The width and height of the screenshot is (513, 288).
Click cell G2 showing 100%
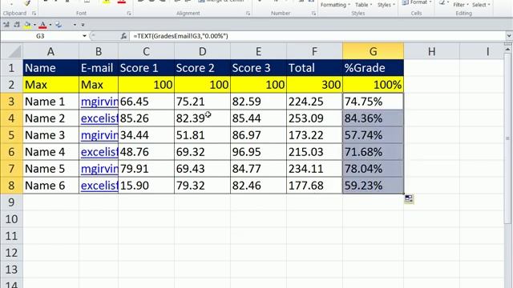(x=374, y=85)
